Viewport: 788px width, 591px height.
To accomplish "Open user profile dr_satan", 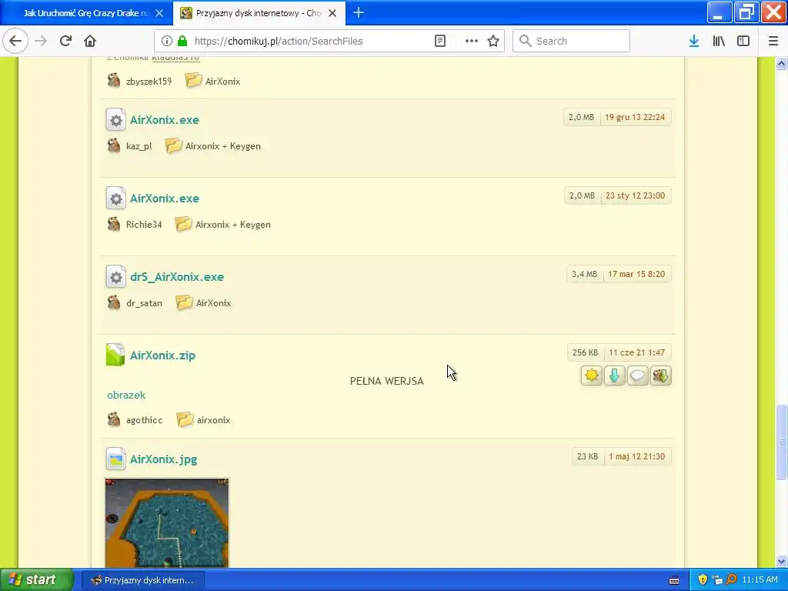I will point(144,303).
